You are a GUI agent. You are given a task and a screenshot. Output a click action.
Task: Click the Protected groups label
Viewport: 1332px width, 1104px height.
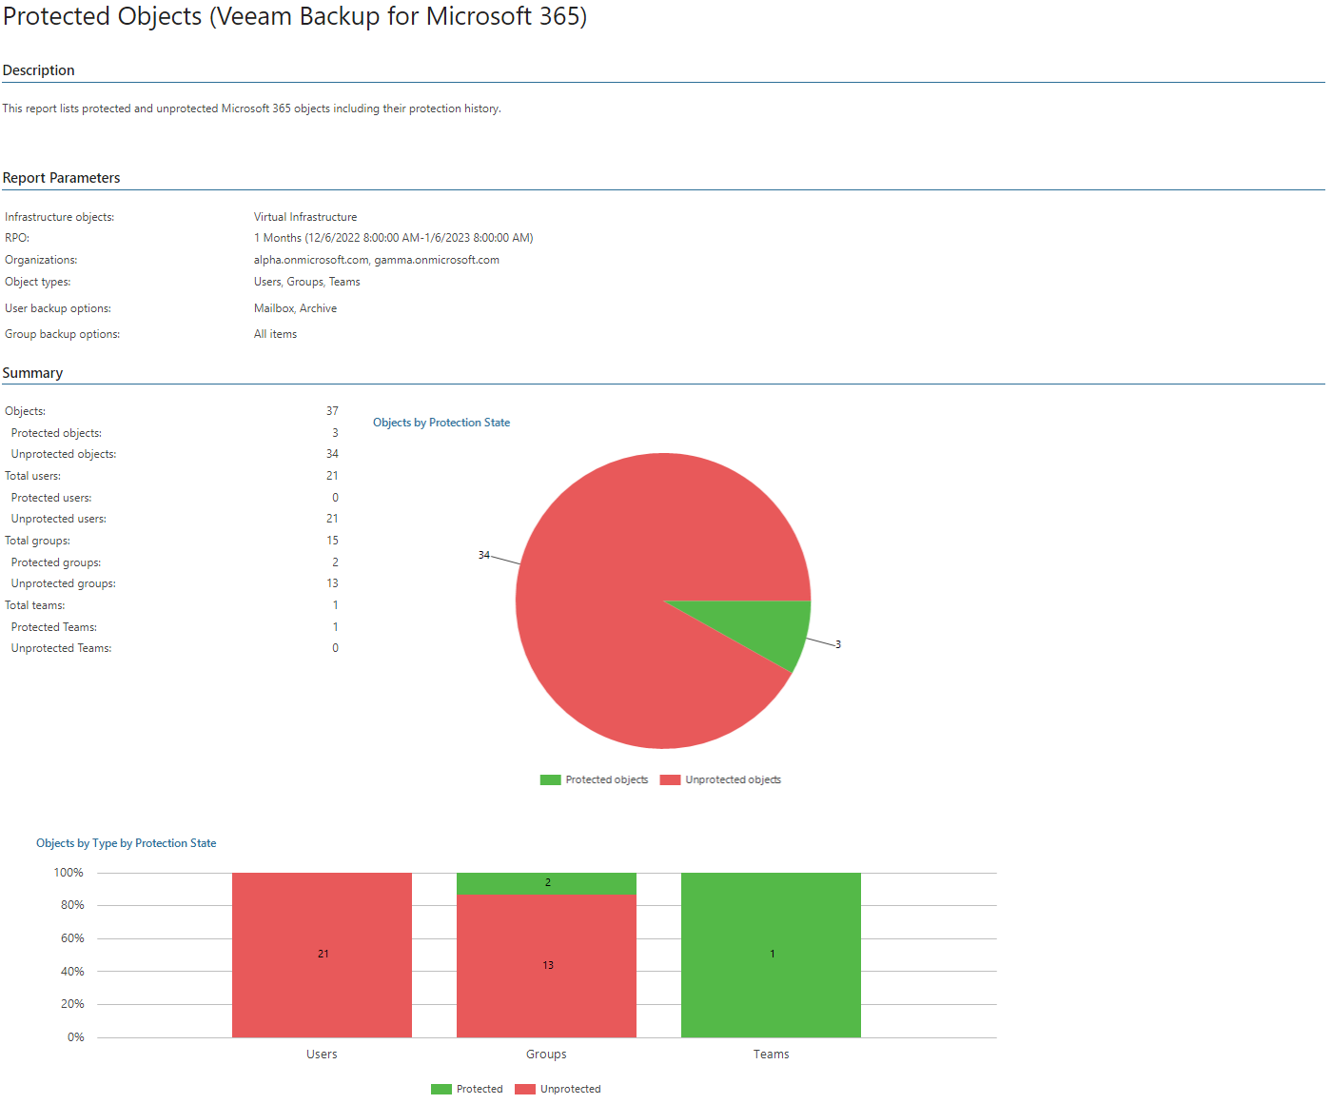pos(56,562)
